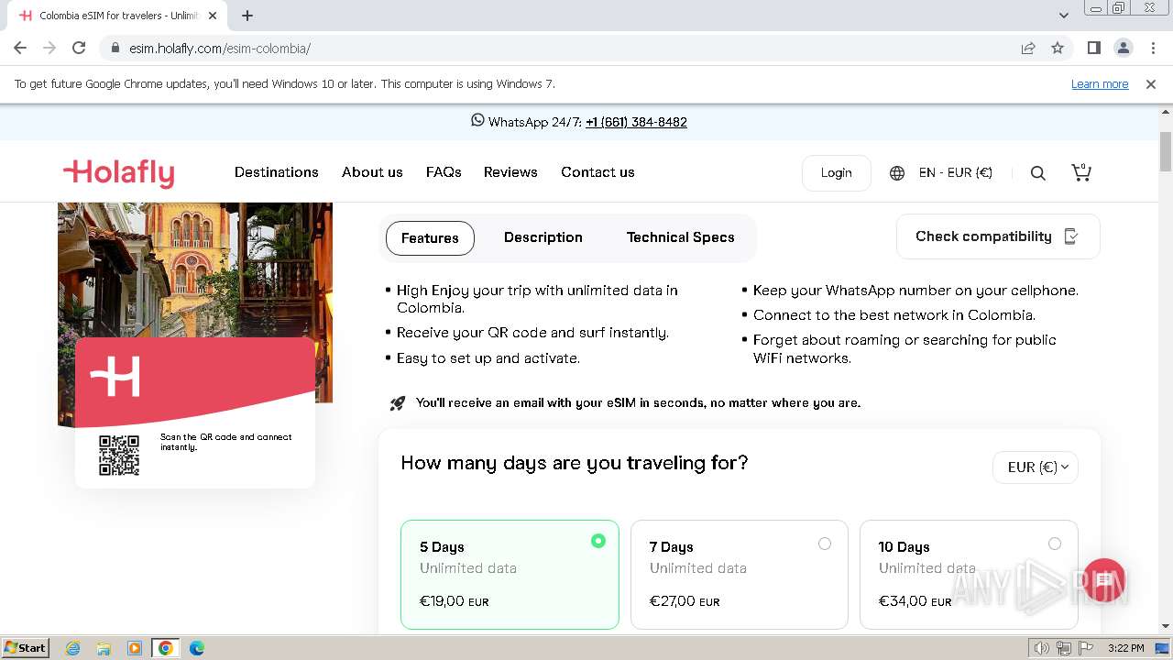Select the 7 Days plan radio
This screenshot has height=660, width=1173.
click(x=825, y=544)
